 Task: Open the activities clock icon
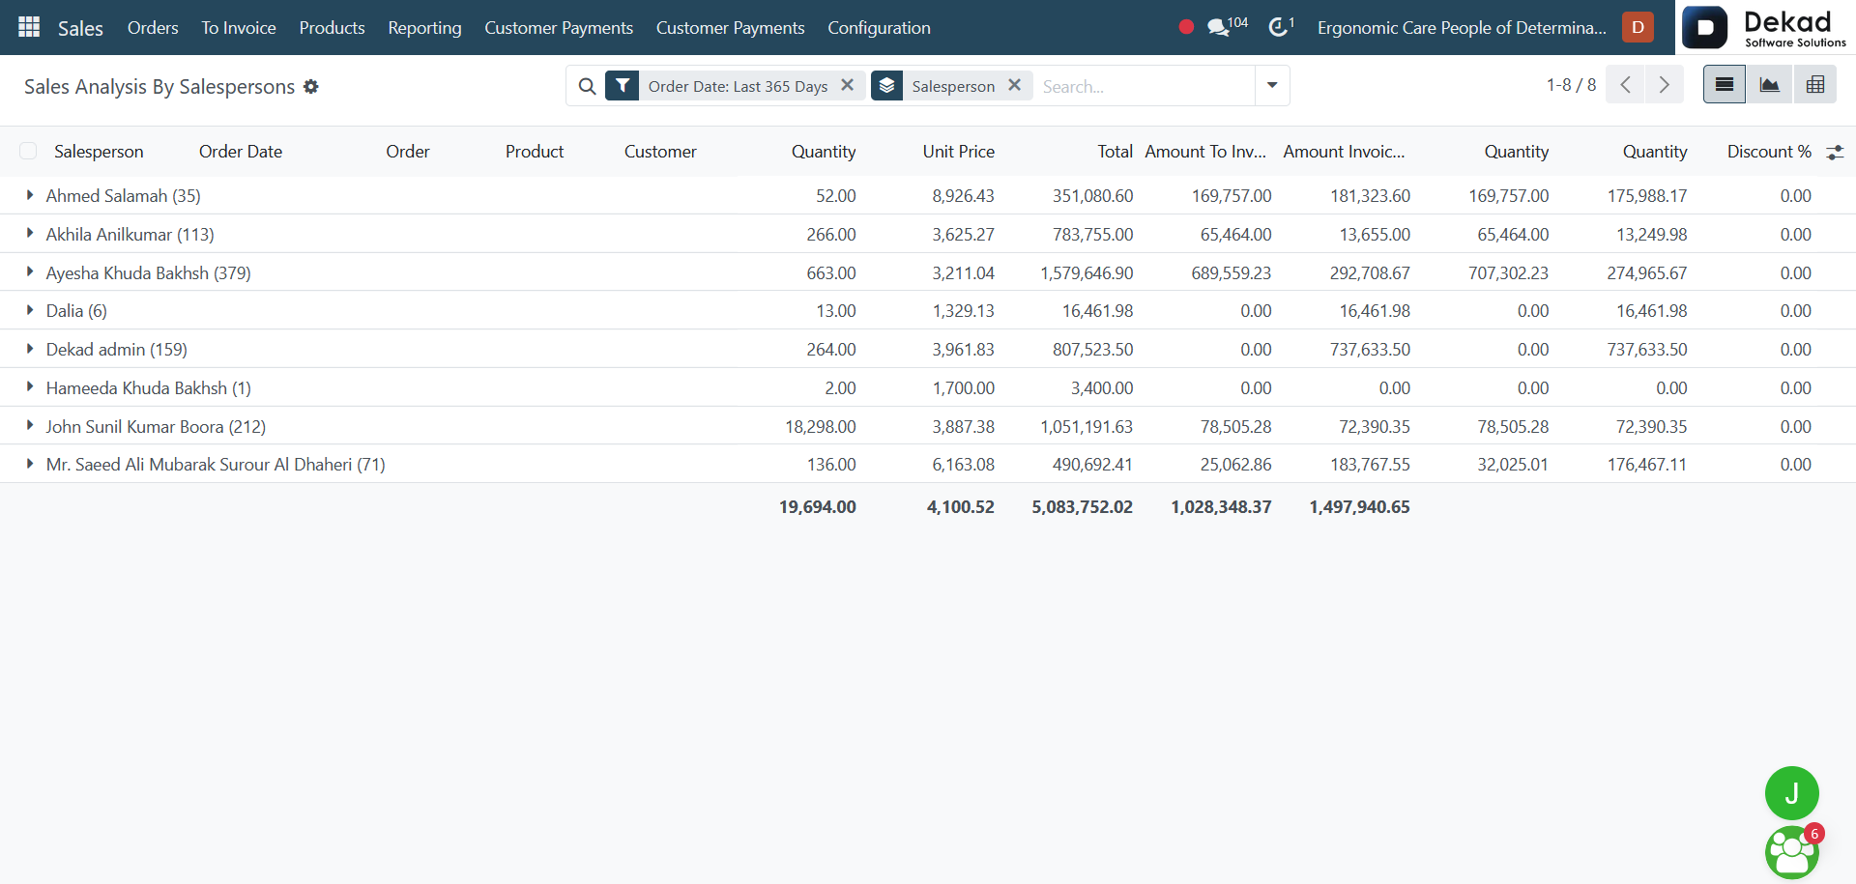pos(1280,27)
